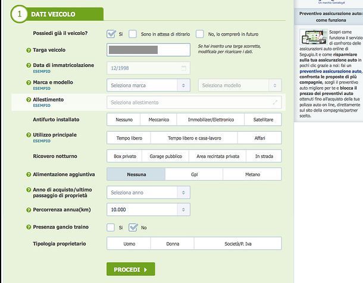Check No, lo comprerò in futuro
The image size is (363, 283).
[200, 34]
